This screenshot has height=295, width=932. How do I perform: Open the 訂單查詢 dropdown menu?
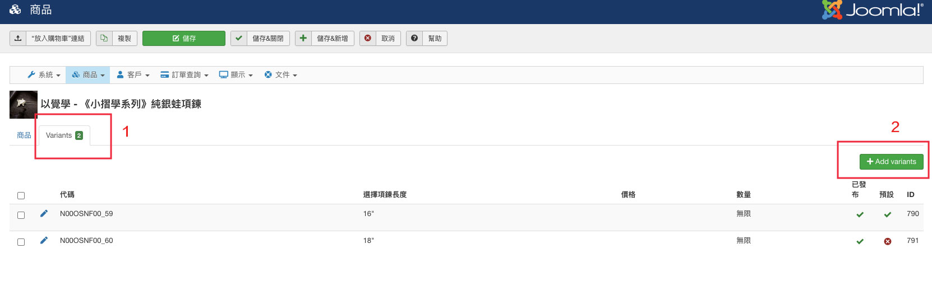[184, 74]
